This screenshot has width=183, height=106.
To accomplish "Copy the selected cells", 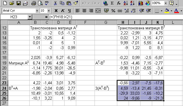I will click(x=62, y=3).
